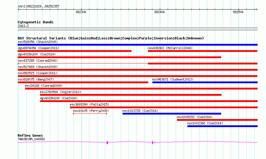The image size is (266, 159).
Task: Click the red dgv6974n54 loss bar
Action: 74,51
